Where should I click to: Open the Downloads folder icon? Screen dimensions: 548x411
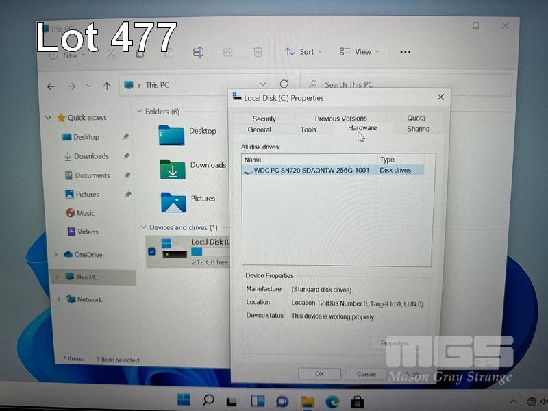click(x=173, y=169)
